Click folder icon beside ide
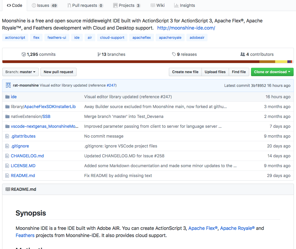Screen dimensions: 296x249 (7, 97)
